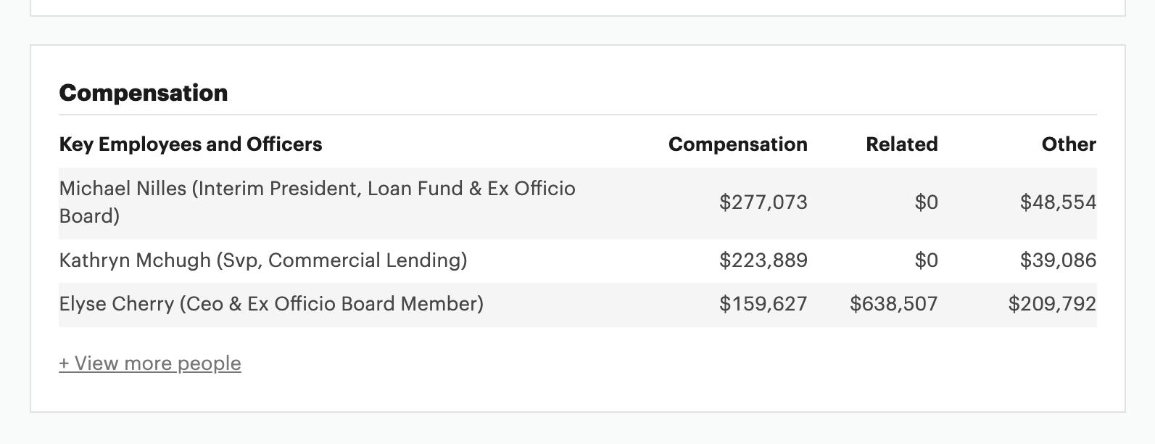Select Elyse Cherry's name entry
The height and width of the screenshot is (444, 1155).
point(271,304)
